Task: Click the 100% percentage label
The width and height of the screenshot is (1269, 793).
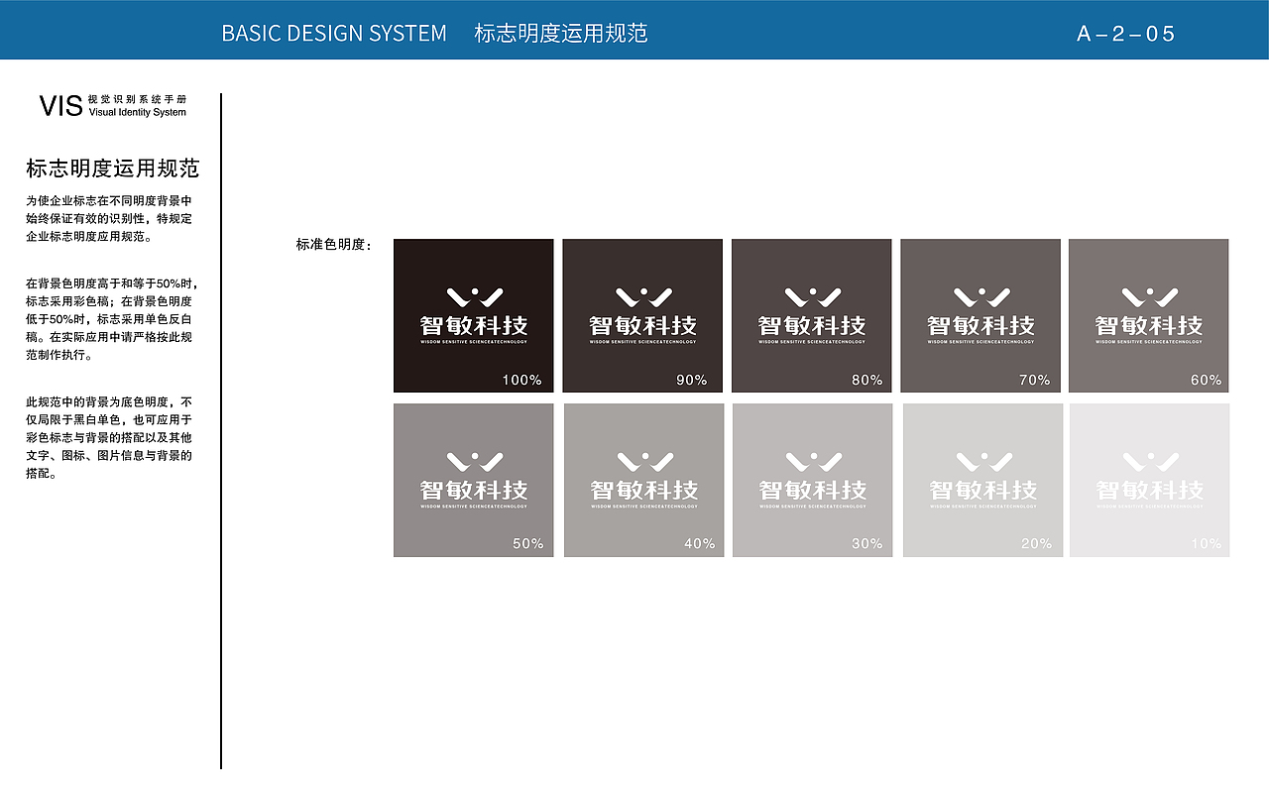Action: [521, 380]
